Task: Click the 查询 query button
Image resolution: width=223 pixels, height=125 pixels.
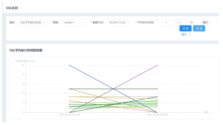Action: 199,28
